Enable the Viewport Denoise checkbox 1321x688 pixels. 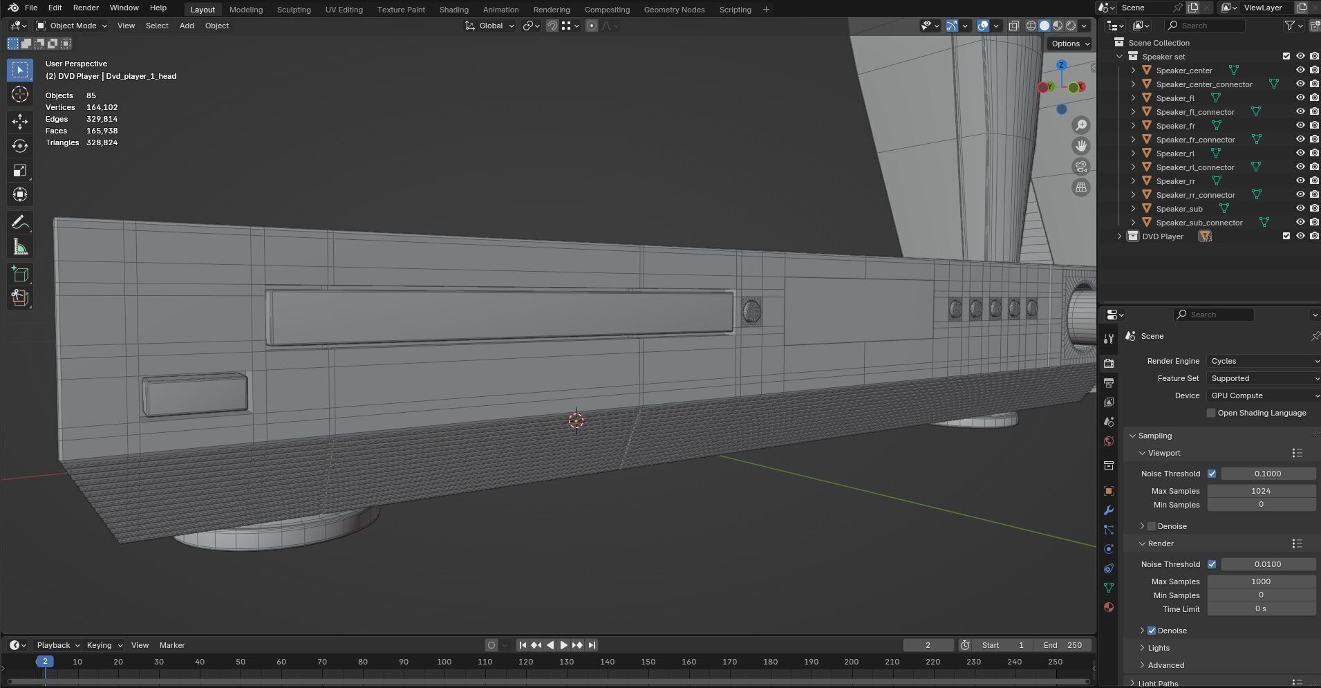pyautogui.click(x=1152, y=526)
